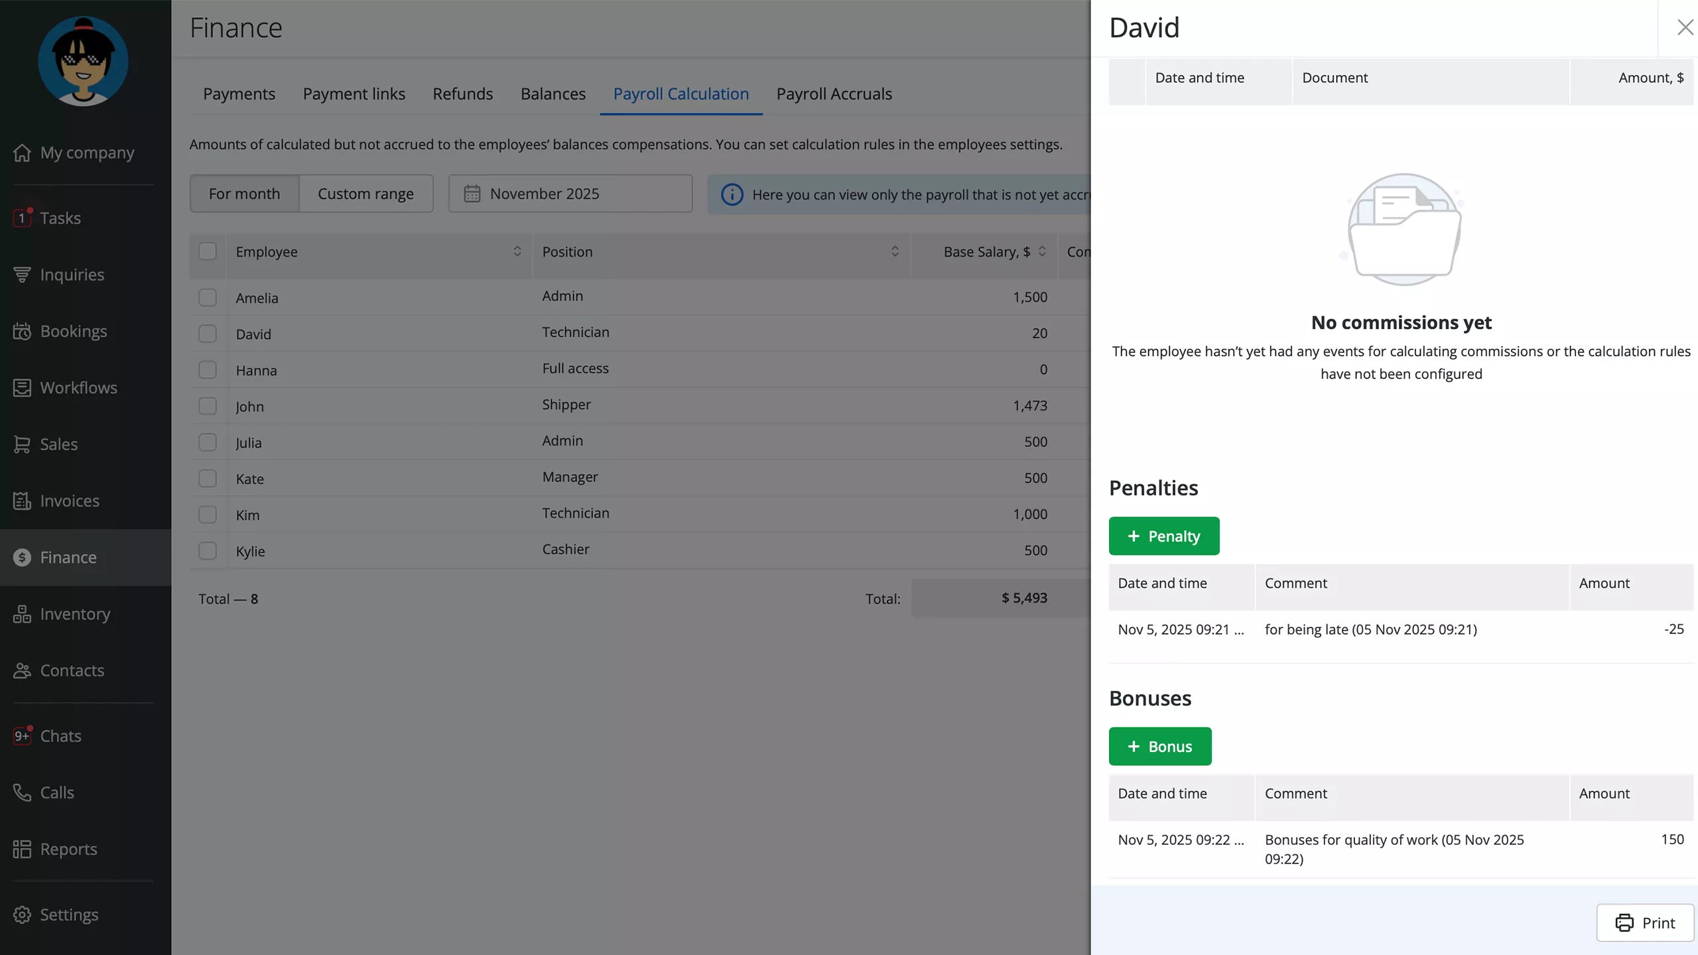Viewport: 1698px width, 955px height.
Task: Print David's payroll details
Action: point(1645,923)
